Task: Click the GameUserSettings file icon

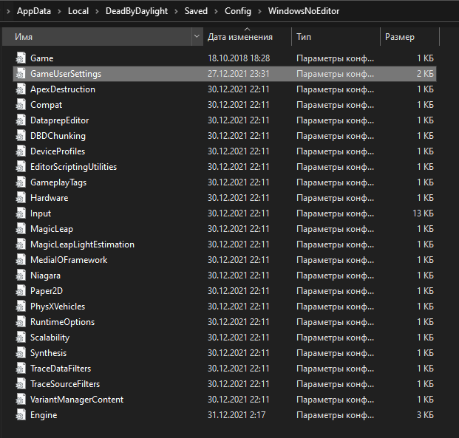Action: (x=21, y=74)
